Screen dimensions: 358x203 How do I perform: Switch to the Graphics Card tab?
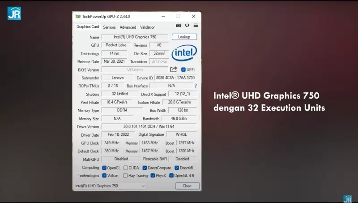[x=88, y=27]
